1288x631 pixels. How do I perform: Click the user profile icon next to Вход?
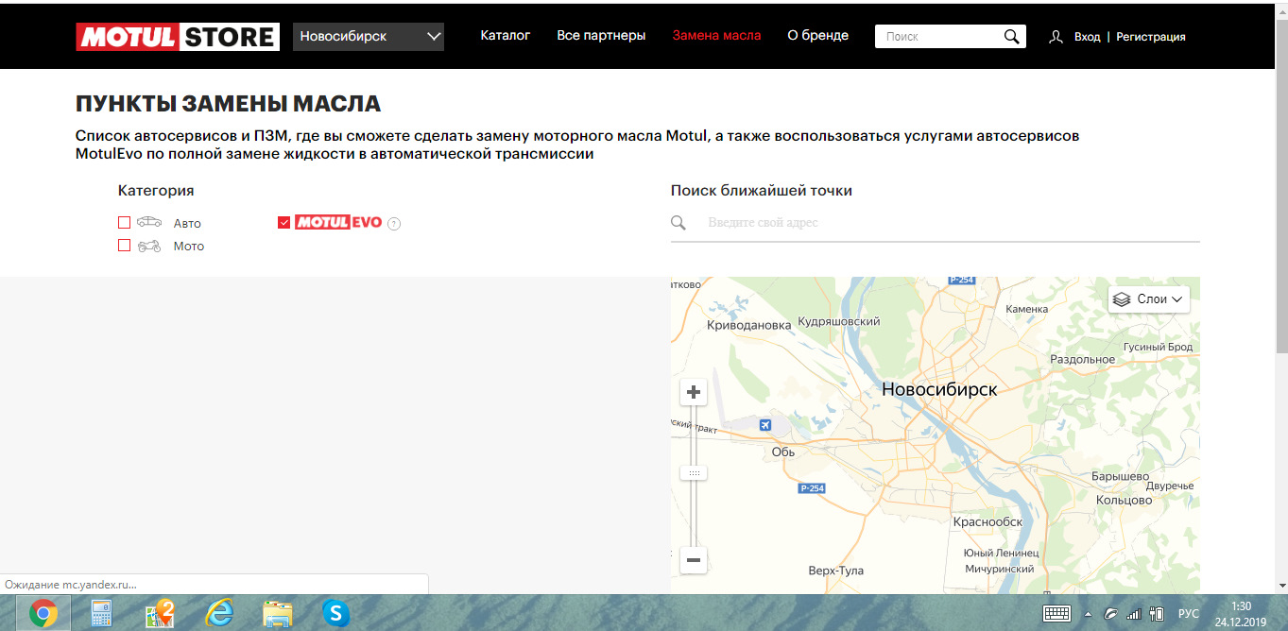coord(1056,37)
